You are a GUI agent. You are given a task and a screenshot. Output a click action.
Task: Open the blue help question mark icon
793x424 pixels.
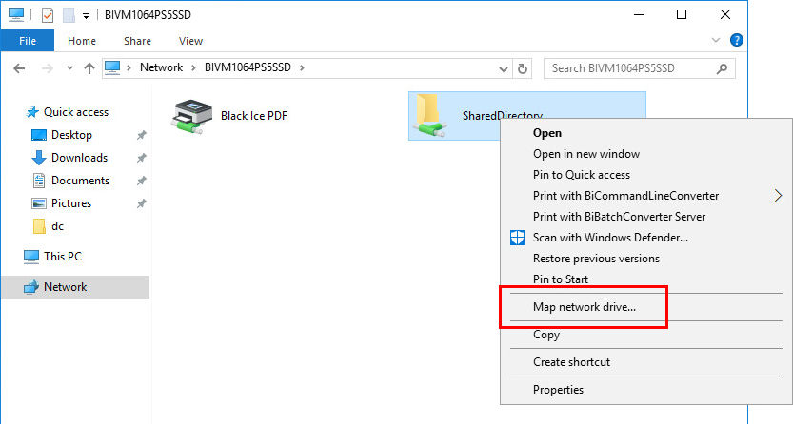tap(737, 40)
